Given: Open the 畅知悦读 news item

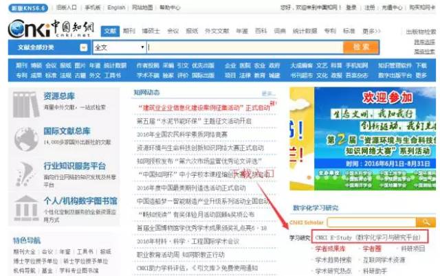Looking at the screenshot, I should [x=197, y=215].
